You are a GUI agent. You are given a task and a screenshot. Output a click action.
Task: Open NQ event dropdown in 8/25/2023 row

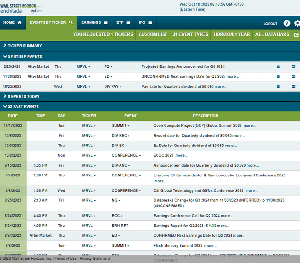point(116,200)
